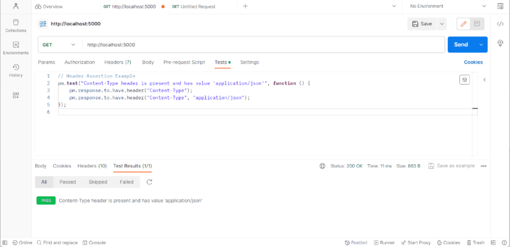
Task: Open the user profile icon in sidebar
Action: tap(15, 6)
